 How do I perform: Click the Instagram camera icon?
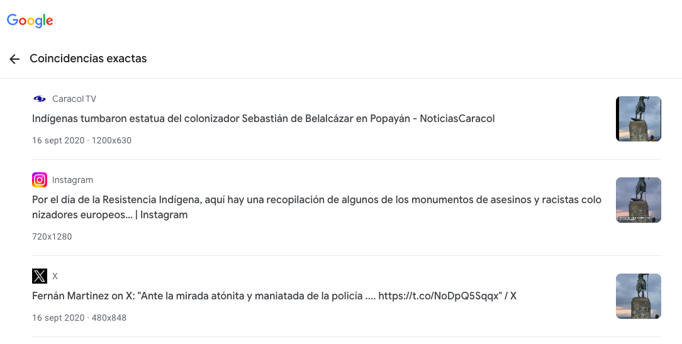(x=40, y=180)
